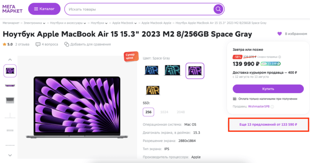Click the 5.0 star rating icon

pyautogui.click(x=4, y=44)
